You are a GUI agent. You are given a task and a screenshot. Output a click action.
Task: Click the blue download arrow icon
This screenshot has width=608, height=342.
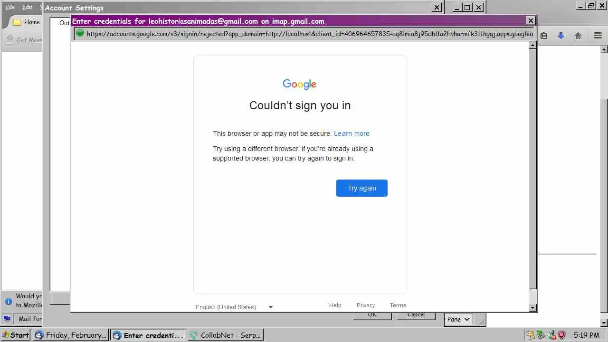coord(561,36)
